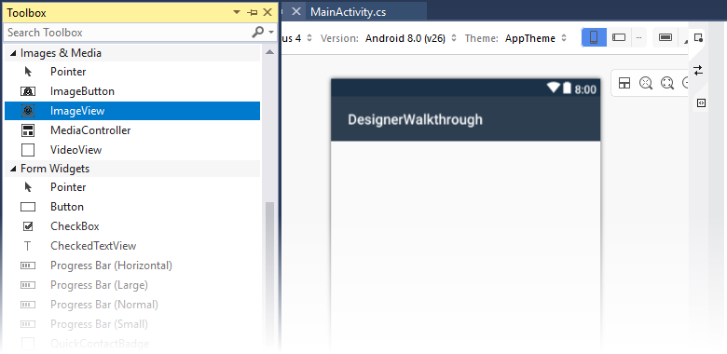This screenshot has width=727, height=354.
Task: Collapse the Images & Media group
Action: coord(13,53)
